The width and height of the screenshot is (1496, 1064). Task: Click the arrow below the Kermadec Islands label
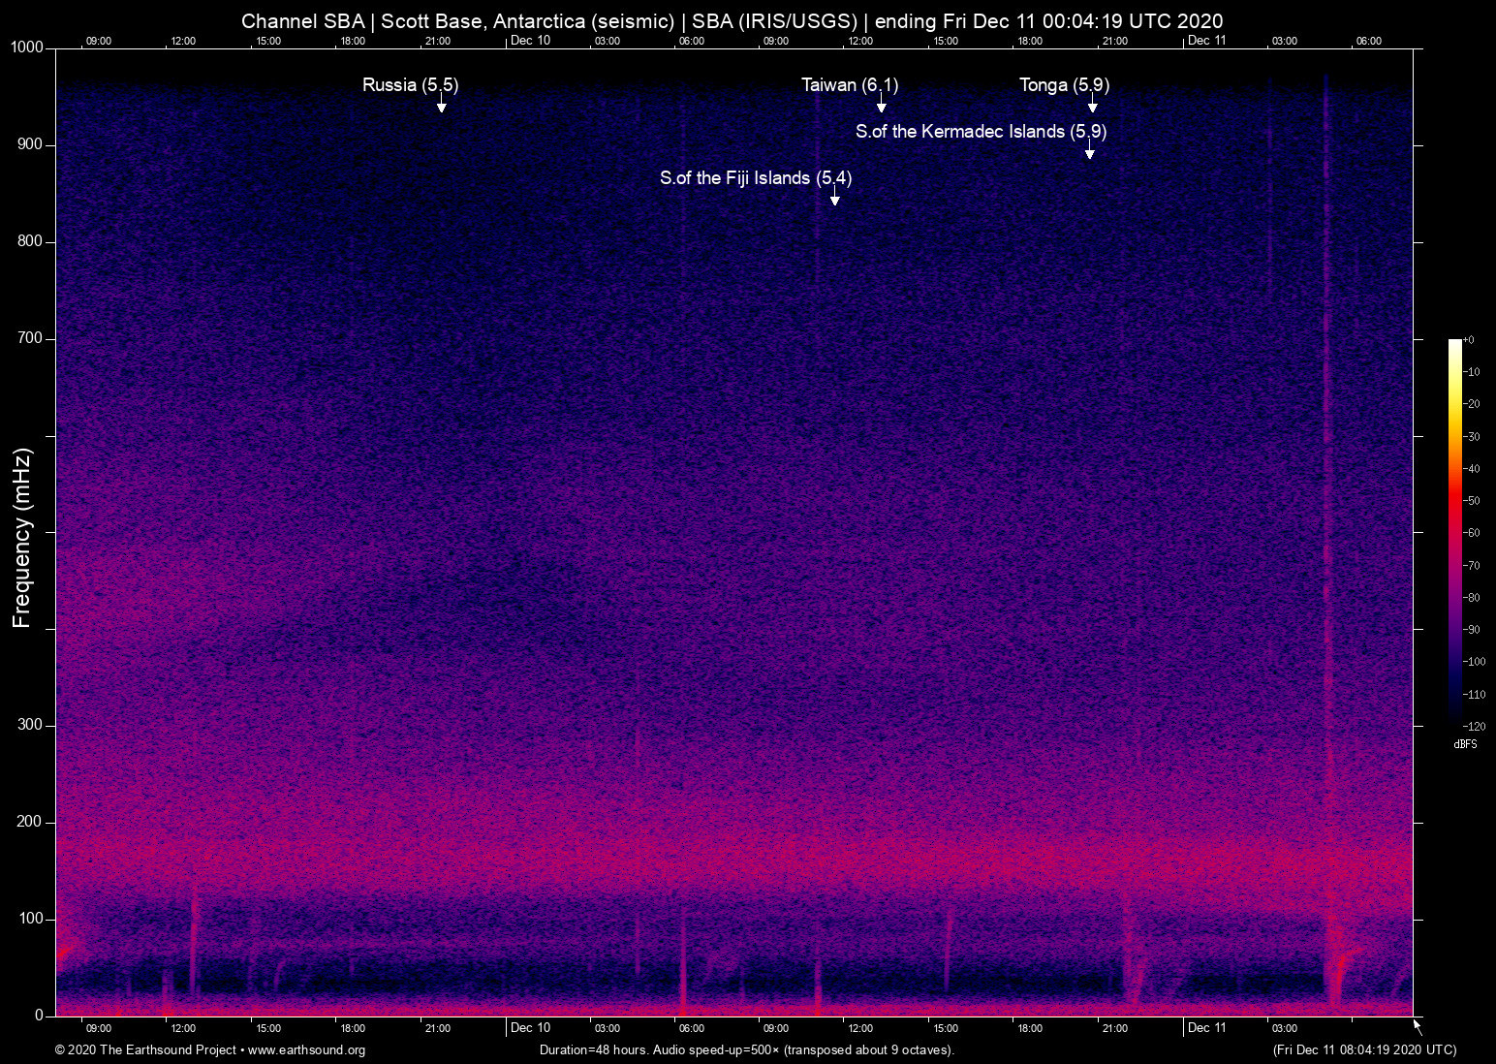tap(1089, 151)
